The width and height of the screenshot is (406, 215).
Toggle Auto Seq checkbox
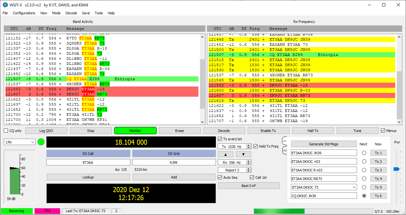click(x=220, y=177)
